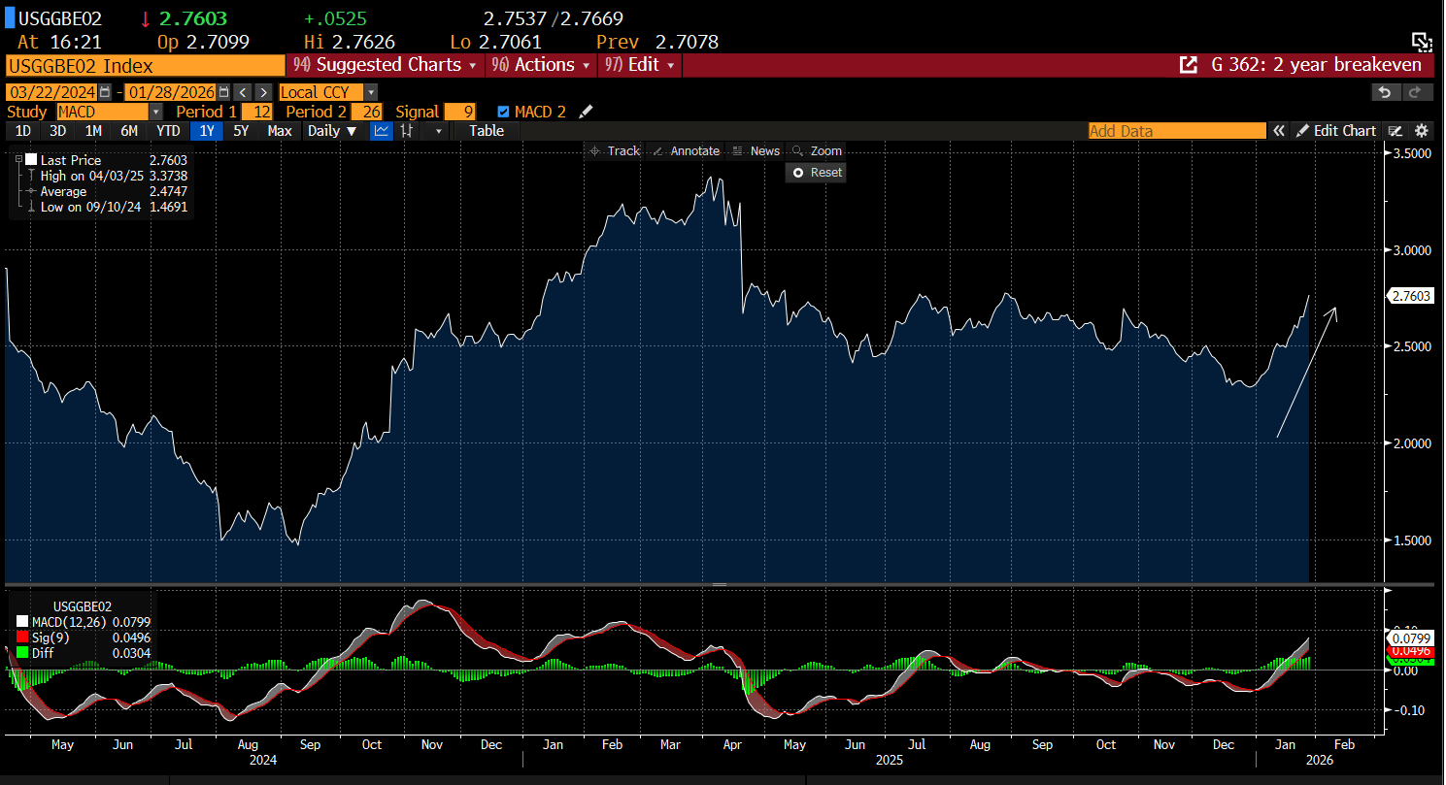
Task: Open the Daily periodicity dropdown
Action: pyautogui.click(x=333, y=131)
